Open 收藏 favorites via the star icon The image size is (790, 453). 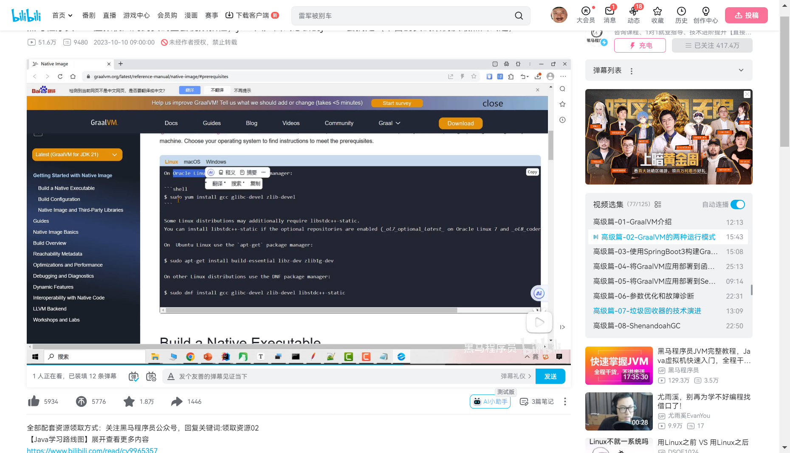(x=657, y=15)
